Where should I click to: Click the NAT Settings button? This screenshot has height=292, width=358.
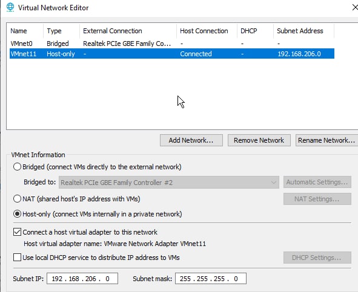317,199
